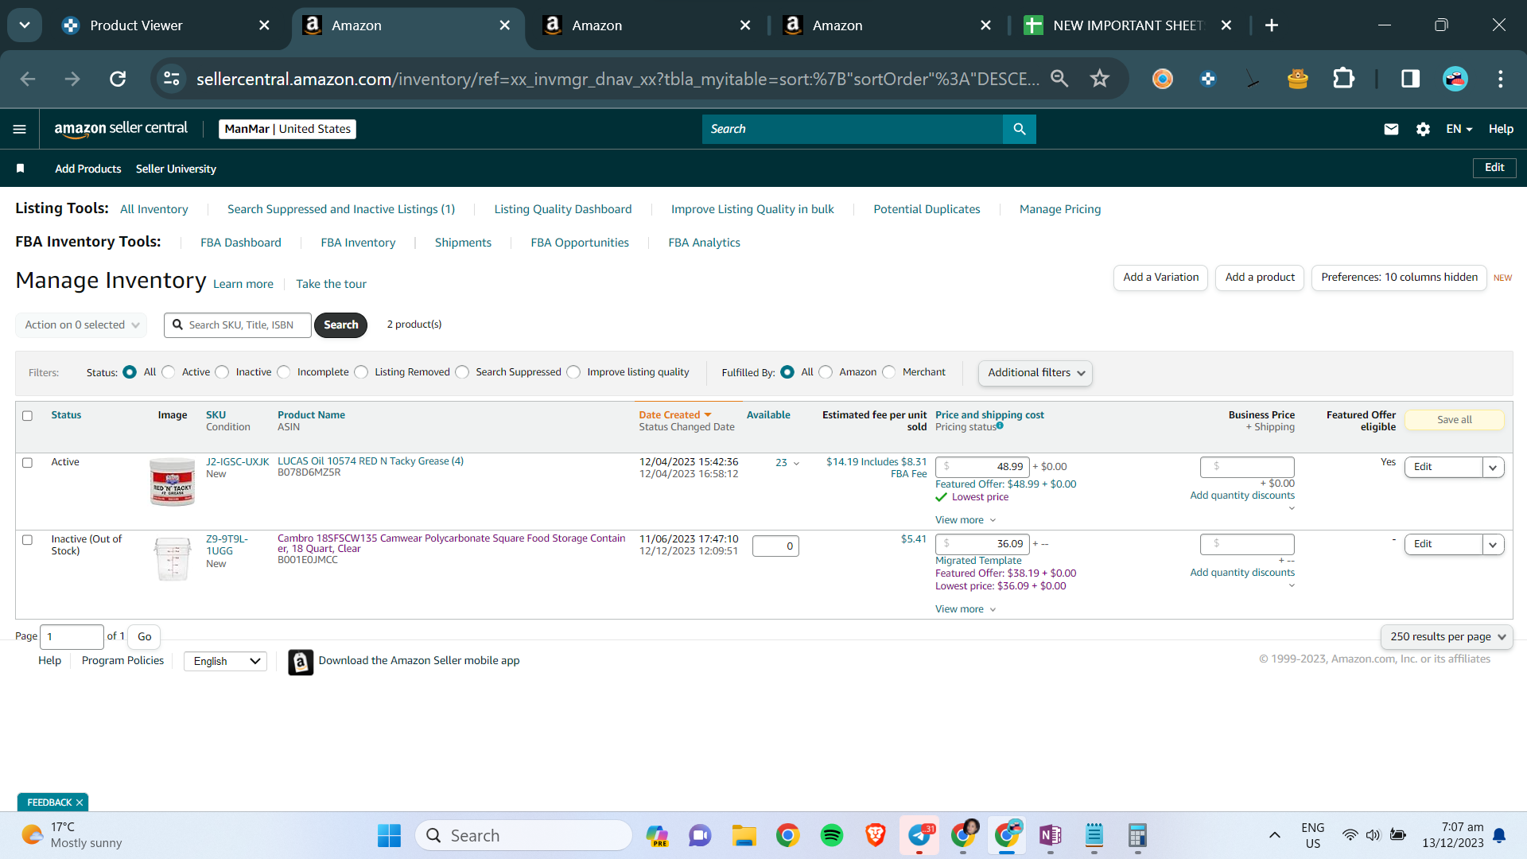Click the black inventory Search button
The height and width of the screenshot is (859, 1527).
pos(340,325)
